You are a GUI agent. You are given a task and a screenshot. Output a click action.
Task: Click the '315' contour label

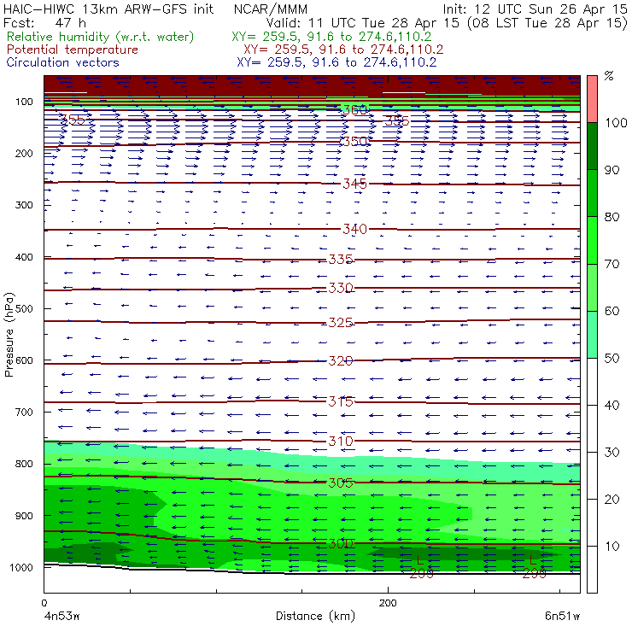click(x=341, y=401)
